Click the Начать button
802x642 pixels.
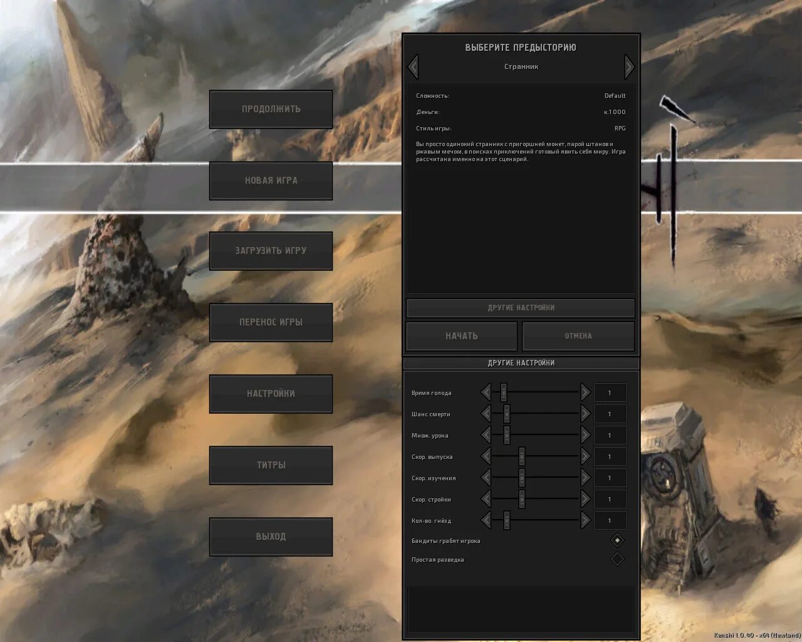click(462, 336)
